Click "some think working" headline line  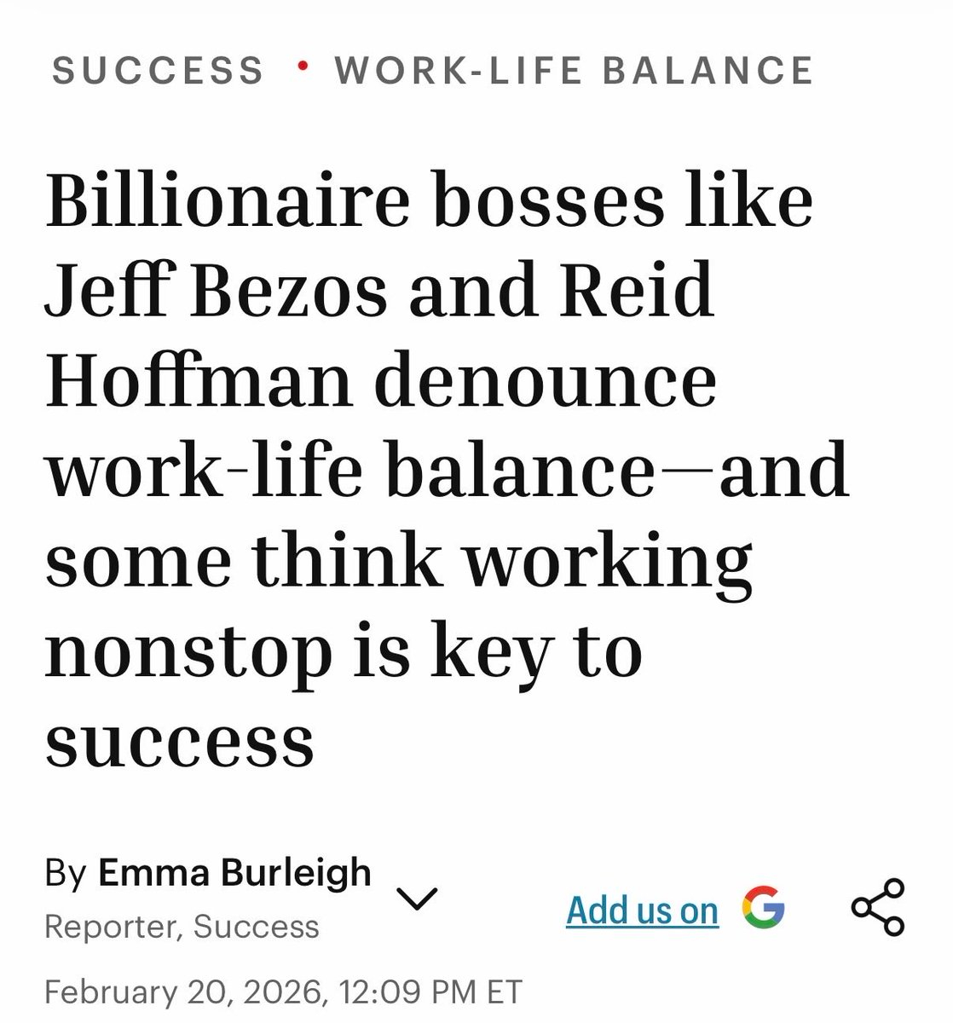pos(398,564)
